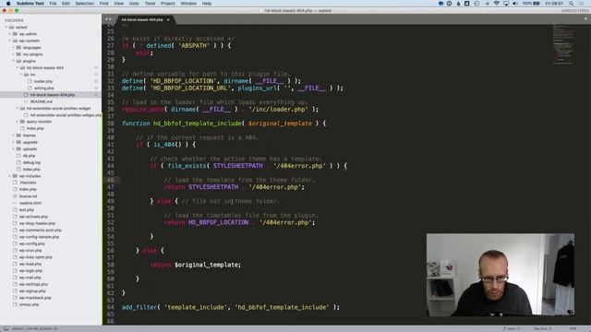Click the license.txt file icon
Image resolution: width=591 pixels, height=332 pixels.
15,196
